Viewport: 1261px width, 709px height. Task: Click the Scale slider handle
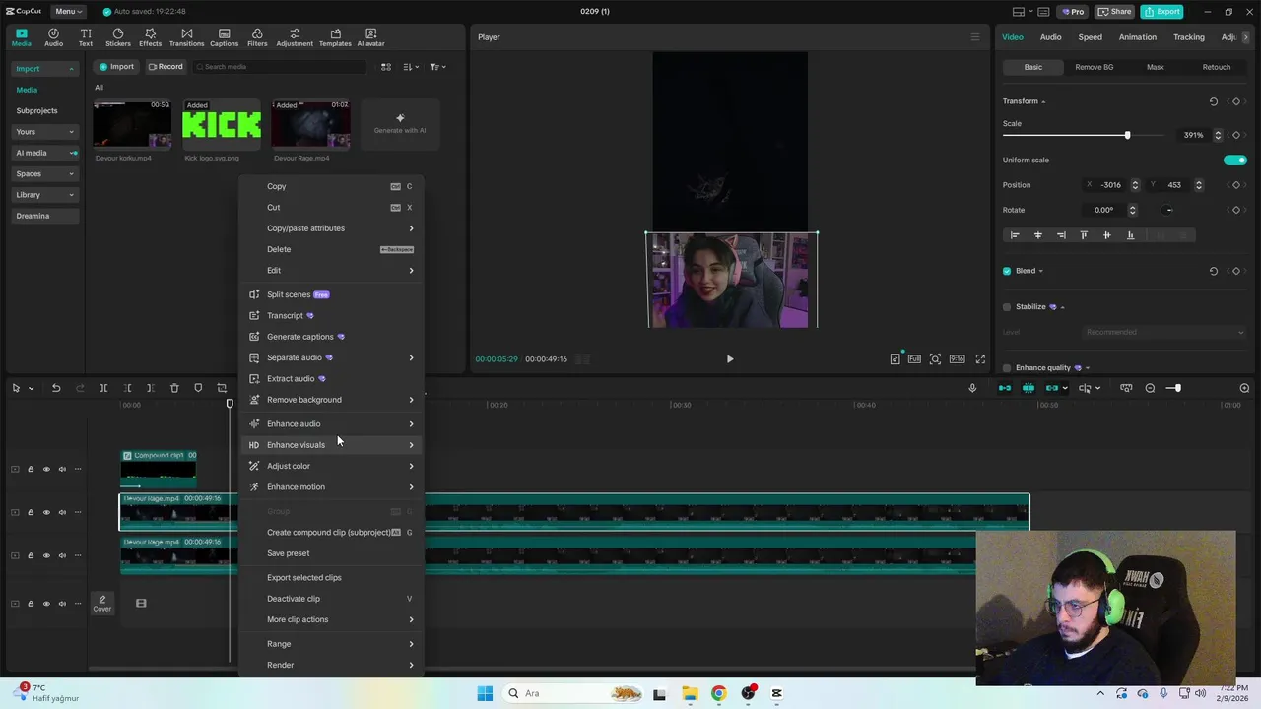(1127, 135)
